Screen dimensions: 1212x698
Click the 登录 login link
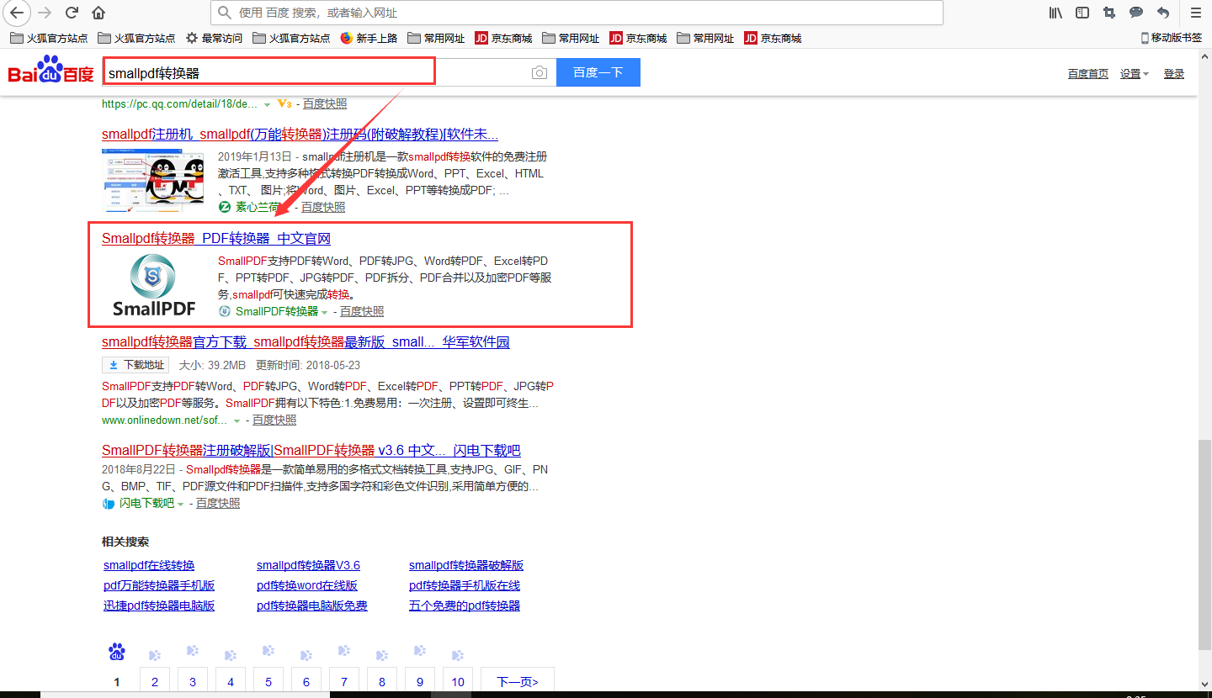[1174, 74]
